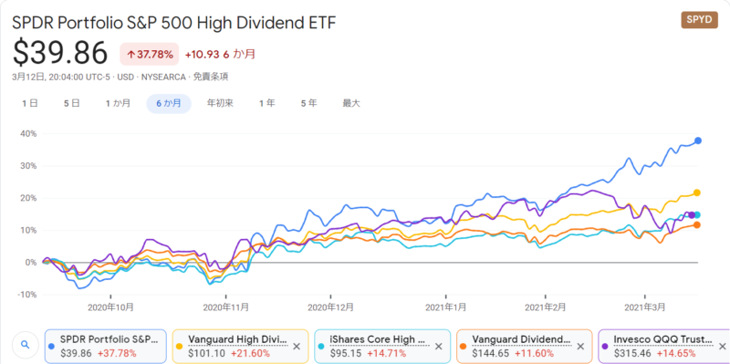Image resolution: width=730 pixels, height=364 pixels.
Task: Select the 最大 maximum range
Action: coord(351,103)
